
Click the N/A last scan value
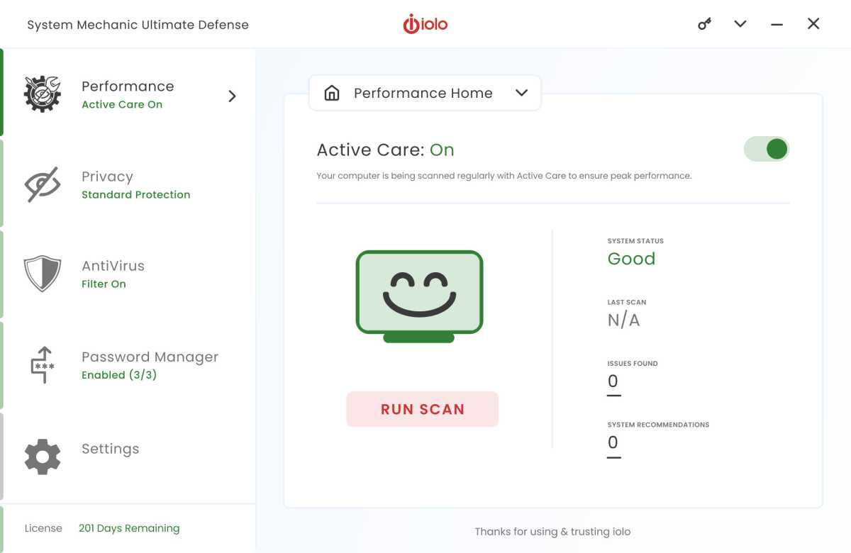pos(623,320)
